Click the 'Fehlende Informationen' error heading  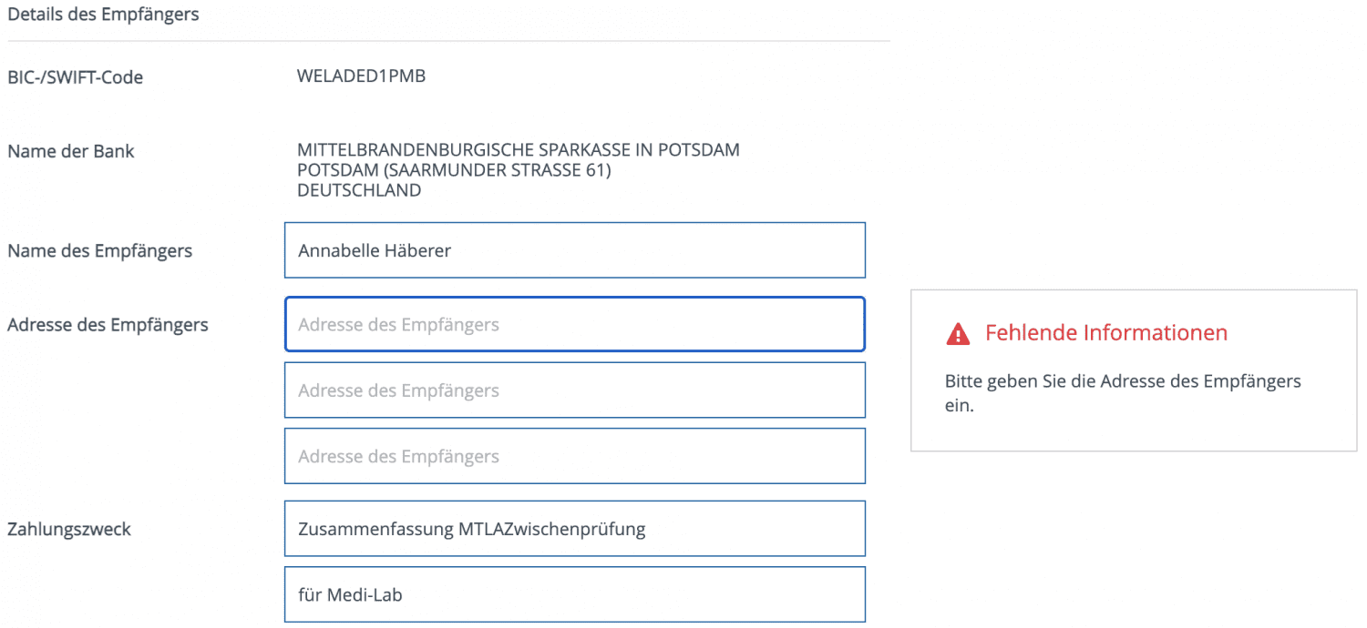tap(1105, 333)
